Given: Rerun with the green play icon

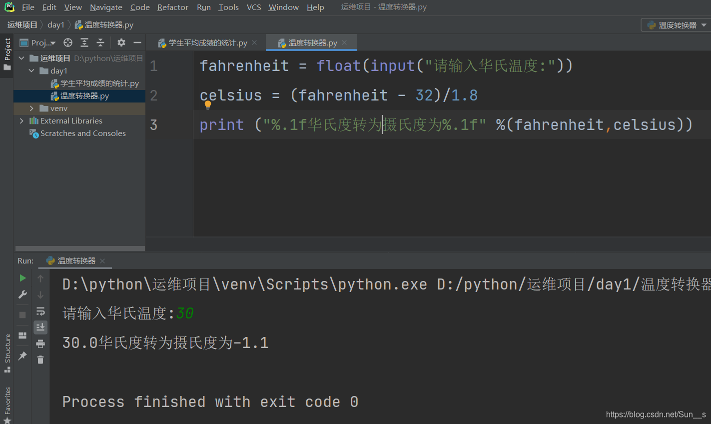Looking at the screenshot, I should click(22, 278).
